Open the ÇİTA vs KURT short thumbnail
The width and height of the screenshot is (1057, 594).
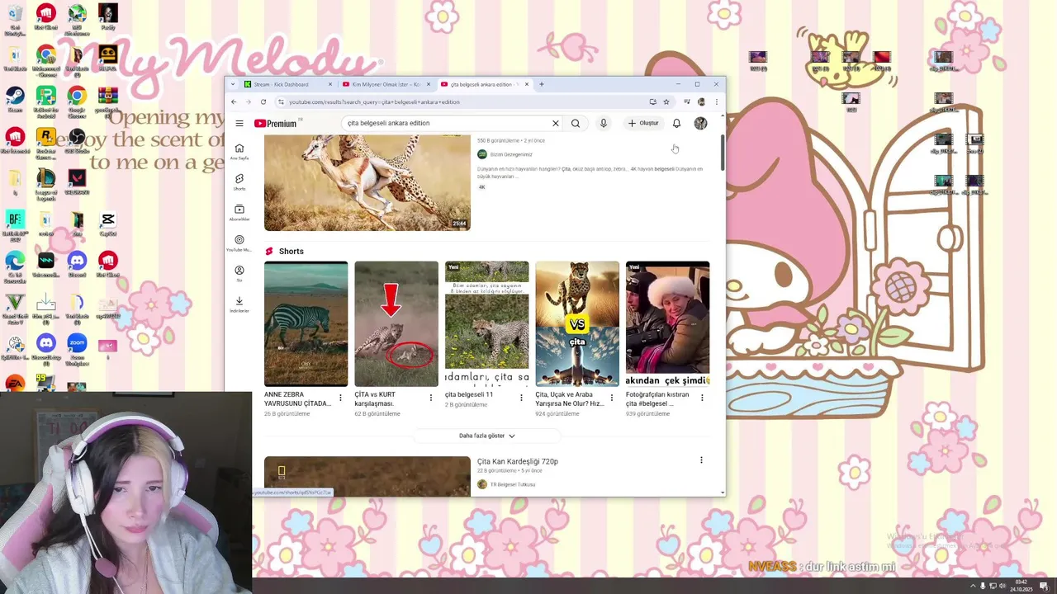pos(396,323)
